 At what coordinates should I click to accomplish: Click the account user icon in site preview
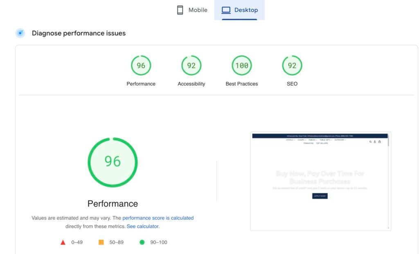click(x=375, y=142)
